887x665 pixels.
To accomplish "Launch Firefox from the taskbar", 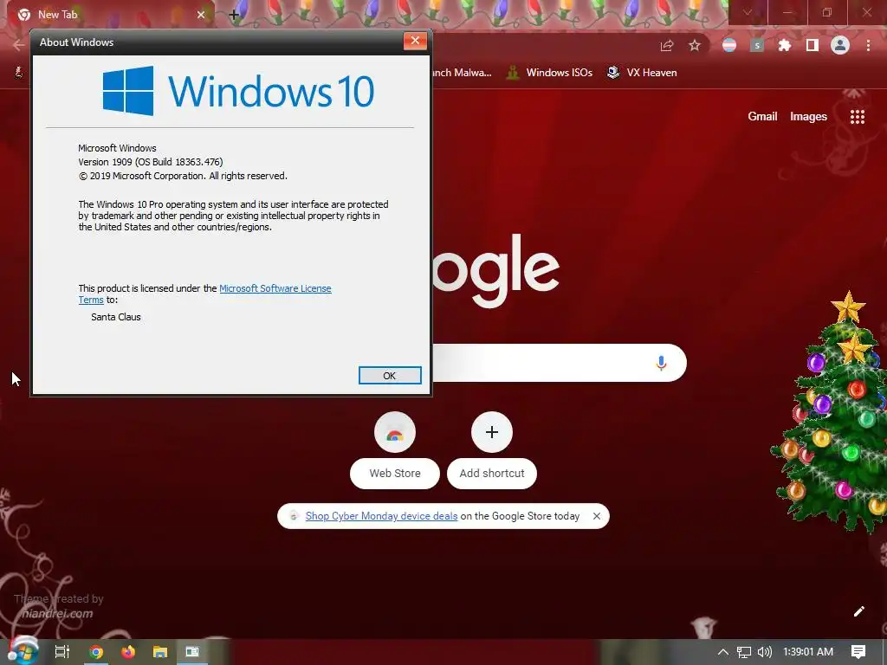I will tap(128, 652).
